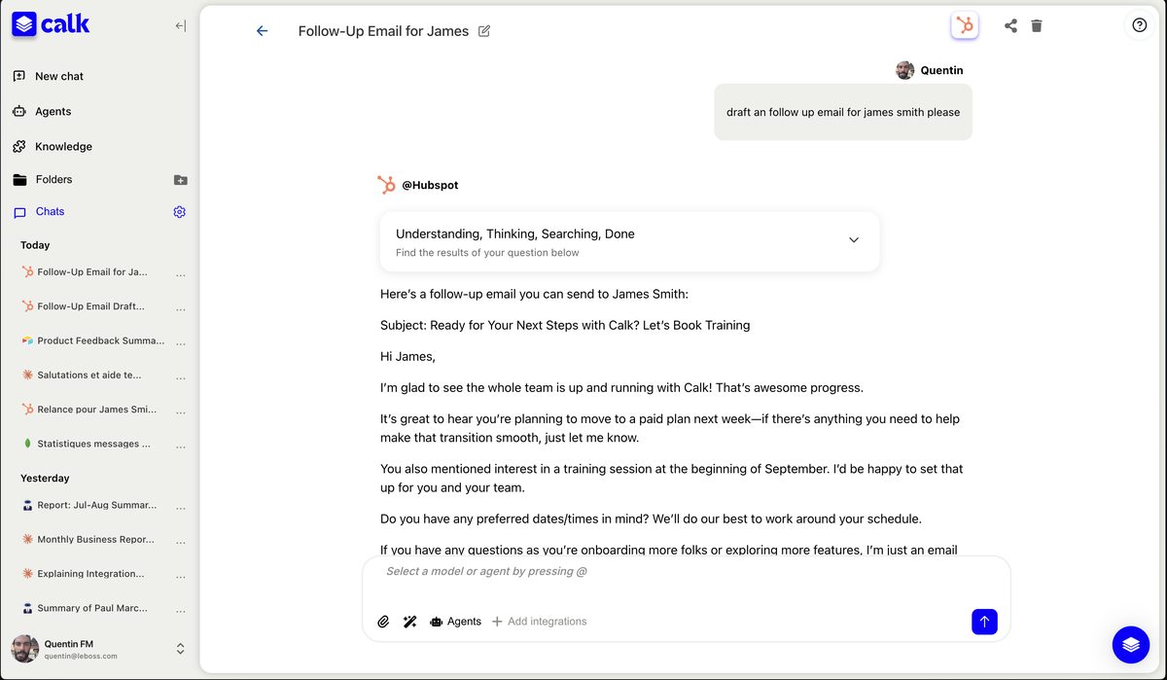Select the magic wand icon in the composer
The image size is (1167, 680).
(409, 621)
